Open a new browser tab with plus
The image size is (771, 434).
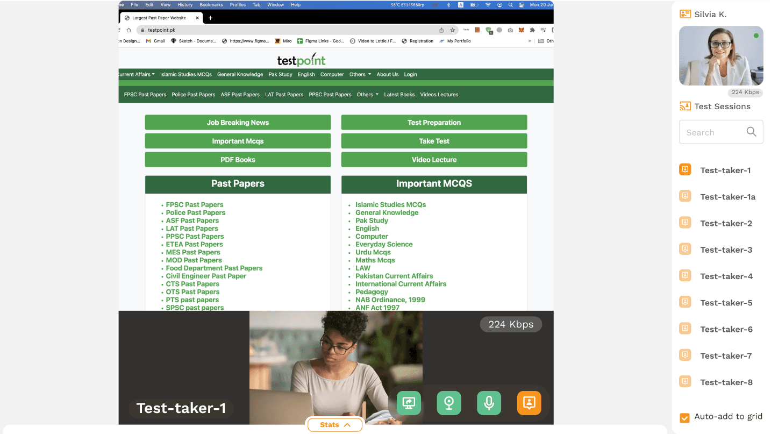(x=210, y=18)
